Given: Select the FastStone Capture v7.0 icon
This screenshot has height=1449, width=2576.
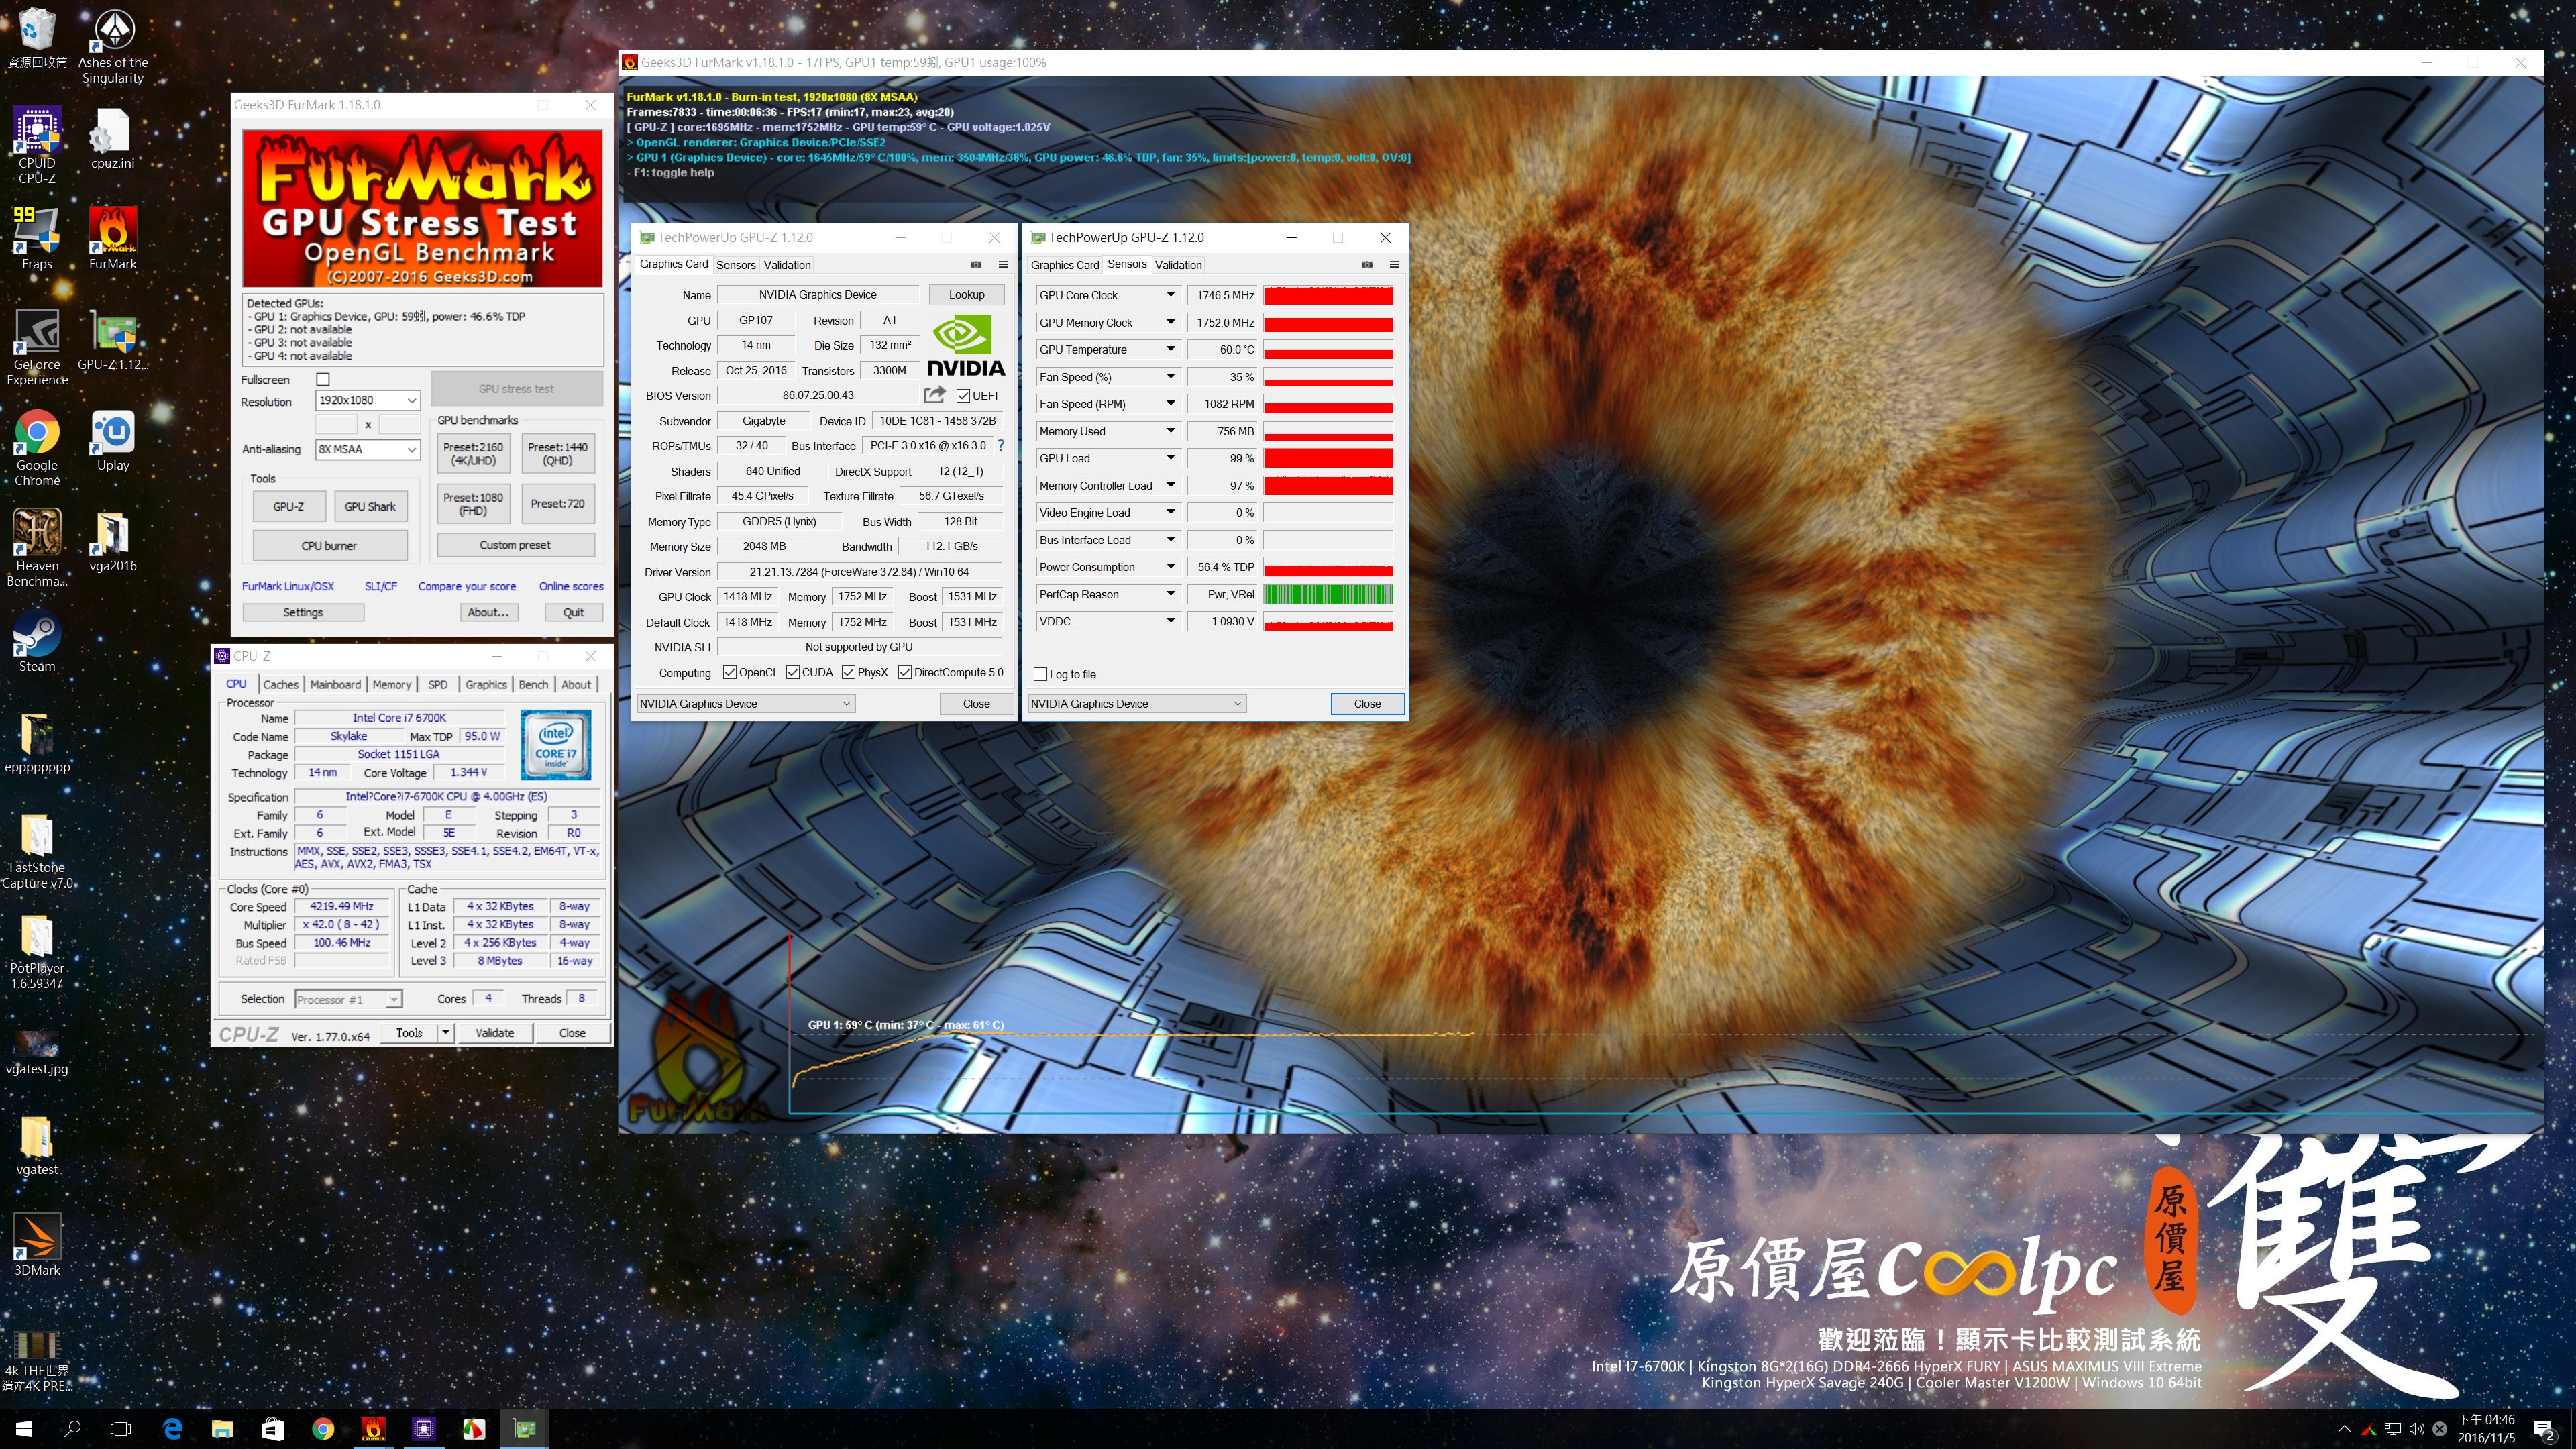Looking at the screenshot, I should coord(37,850).
